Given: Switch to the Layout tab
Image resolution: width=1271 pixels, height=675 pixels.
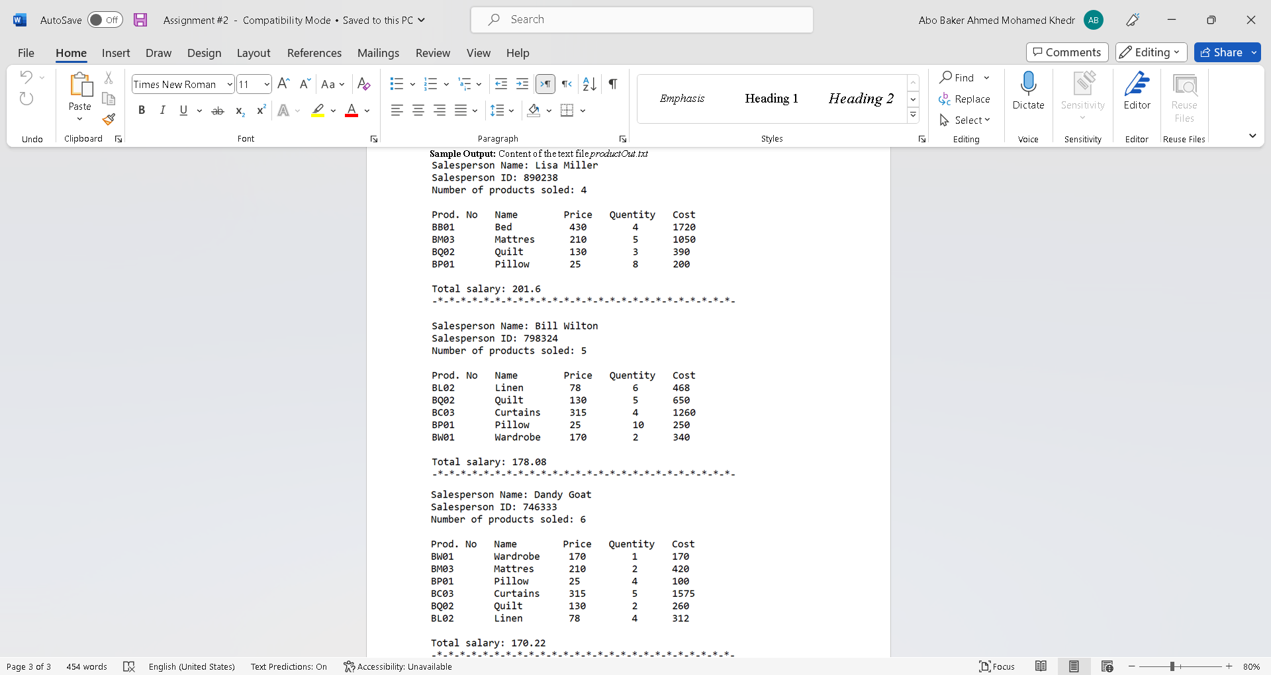Looking at the screenshot, I should (254, 53).
